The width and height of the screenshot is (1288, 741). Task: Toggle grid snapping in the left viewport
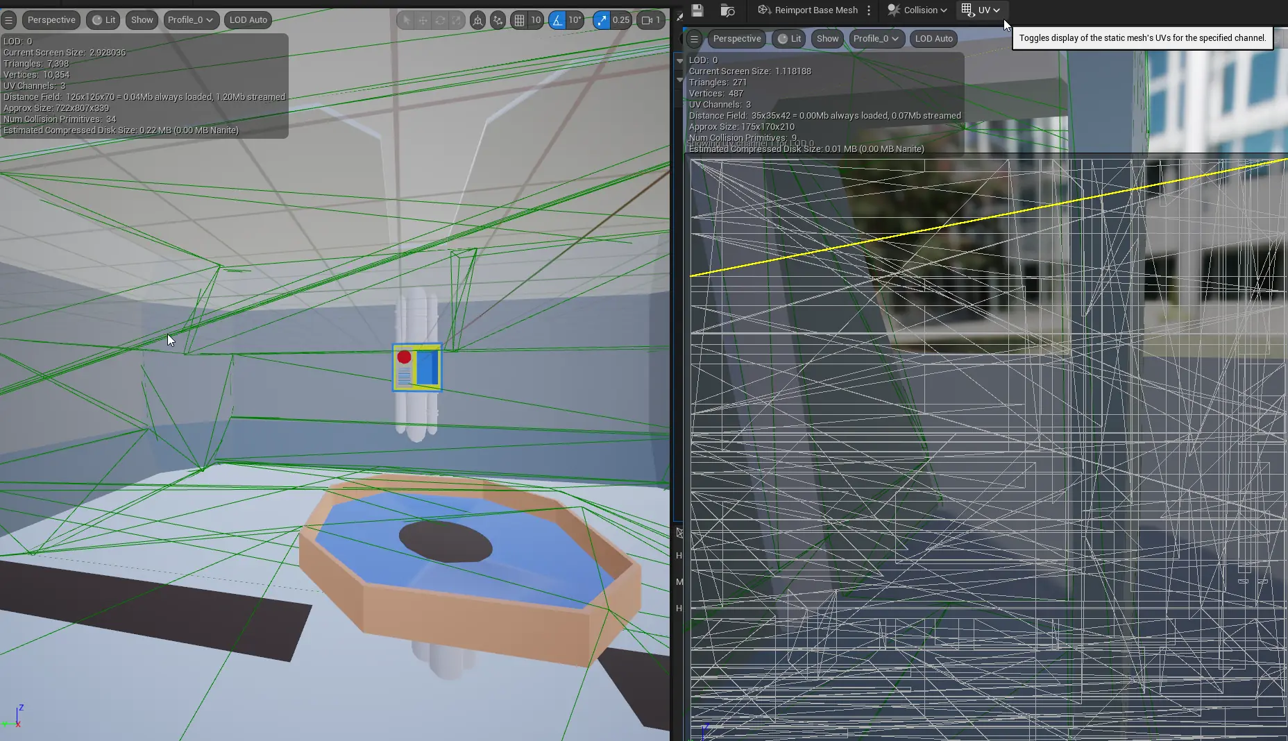519,20
